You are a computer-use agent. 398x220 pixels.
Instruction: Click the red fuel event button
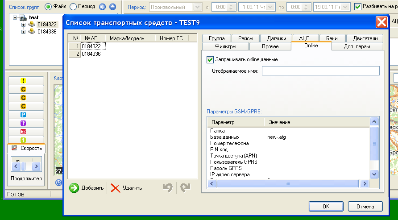23,132
